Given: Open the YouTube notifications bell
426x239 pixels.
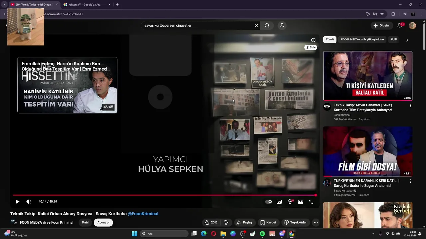Looking at the screenshot, I should (x=400, y=26).
